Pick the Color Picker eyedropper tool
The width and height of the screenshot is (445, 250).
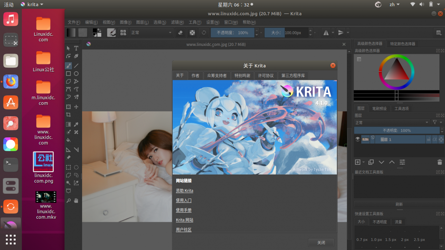point(76,124)
